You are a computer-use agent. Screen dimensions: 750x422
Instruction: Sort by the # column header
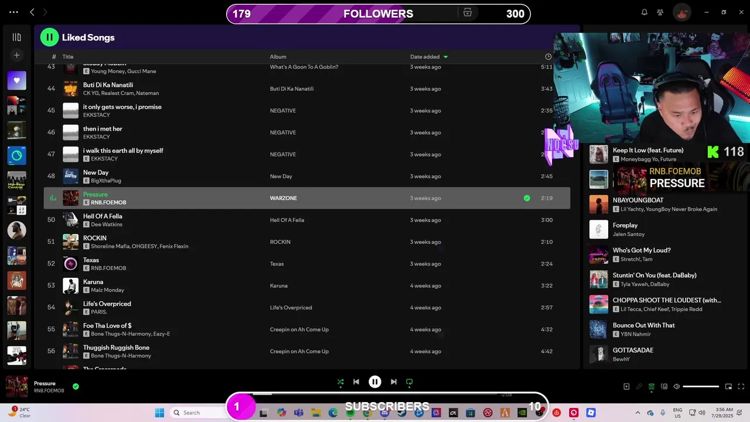click(54, 57)
